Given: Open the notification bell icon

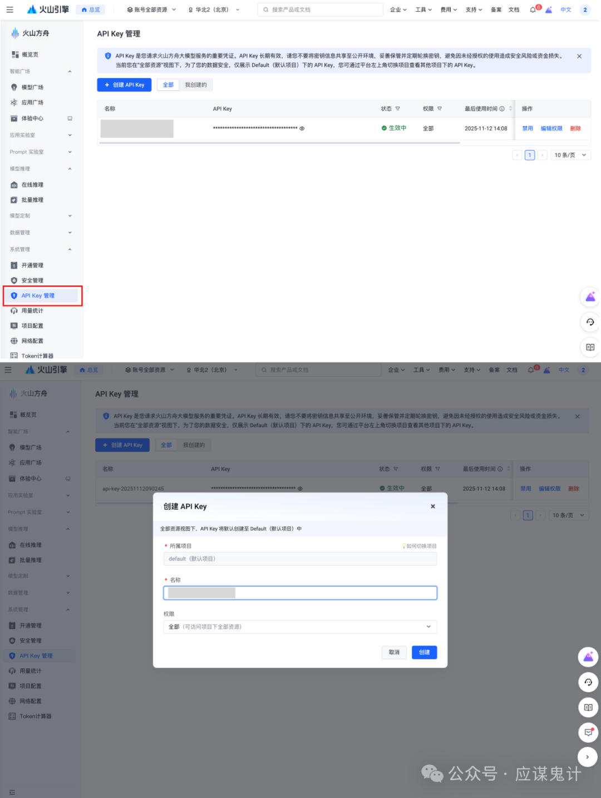Looking at the screenshot, I should (533, 9).
